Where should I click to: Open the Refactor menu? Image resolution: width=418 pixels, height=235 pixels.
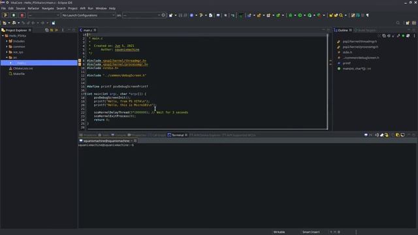click(33, 8)
